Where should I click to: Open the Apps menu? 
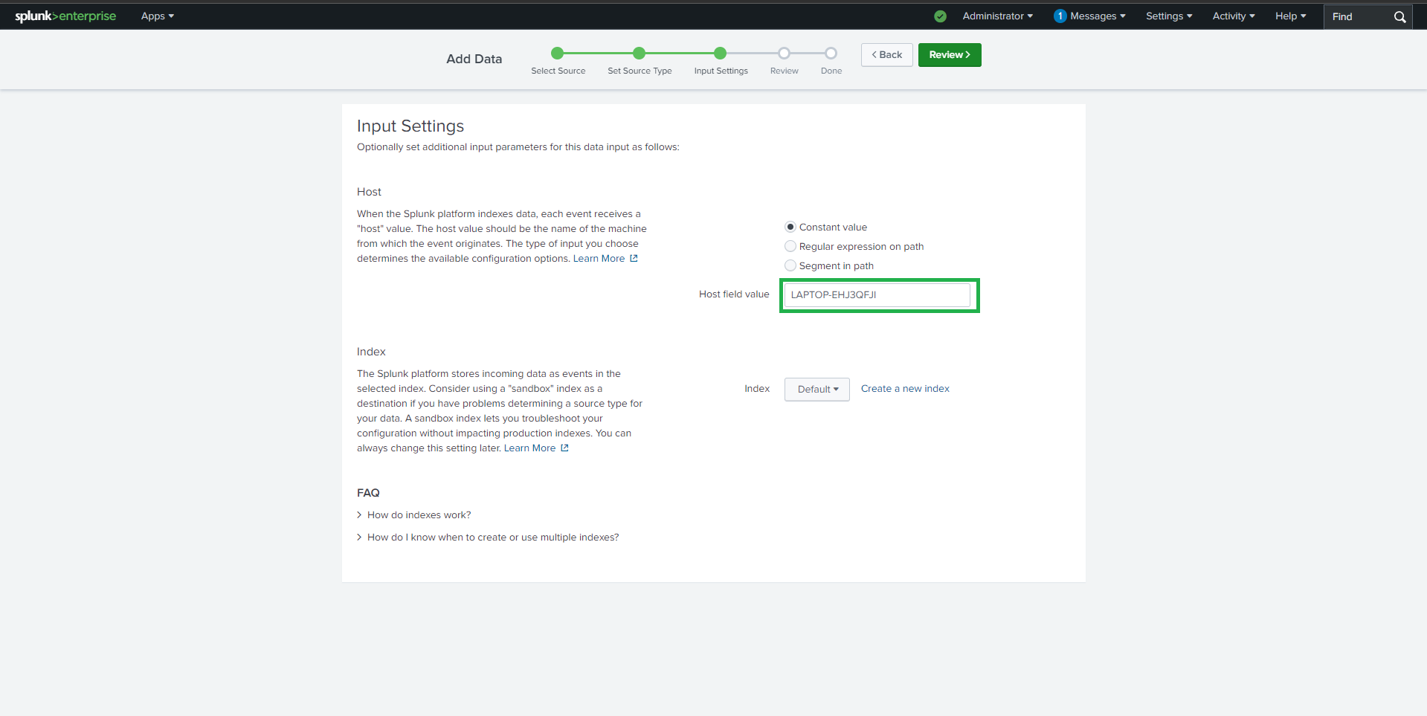(157, 16)
